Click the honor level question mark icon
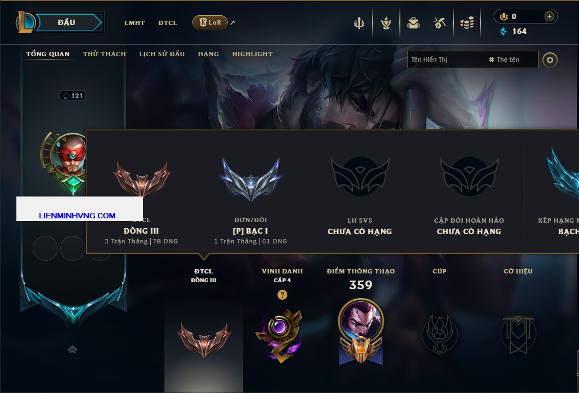Viewport: 579px width, 393px height. (x=282, y=294)
